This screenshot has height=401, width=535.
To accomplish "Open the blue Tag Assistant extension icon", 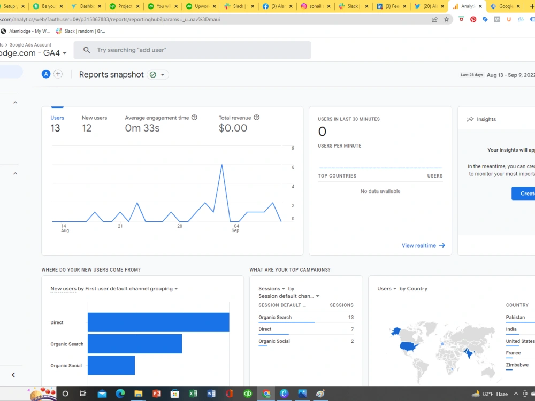I will click(x=485, y=19).
